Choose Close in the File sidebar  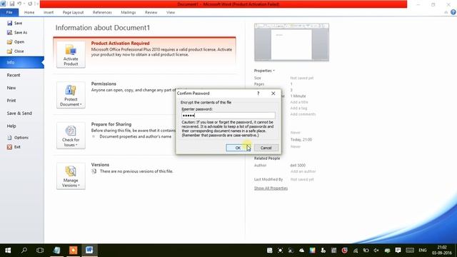15,51
